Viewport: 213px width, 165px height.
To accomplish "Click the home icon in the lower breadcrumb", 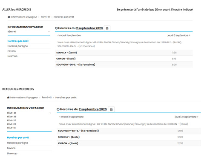I will (x=8, y=98).
